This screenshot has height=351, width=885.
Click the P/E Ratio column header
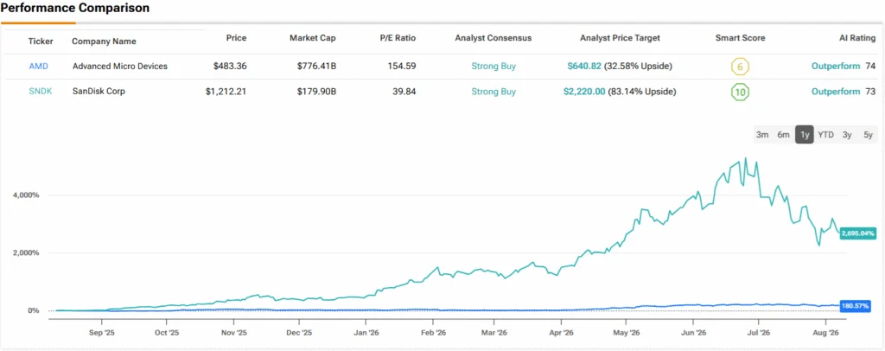(x=398, y=38)
